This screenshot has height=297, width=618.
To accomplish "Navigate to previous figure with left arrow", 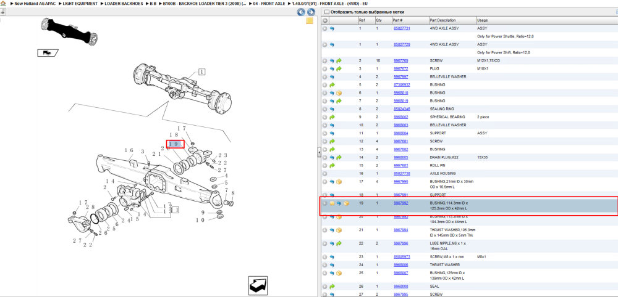I will pos(301,12).
